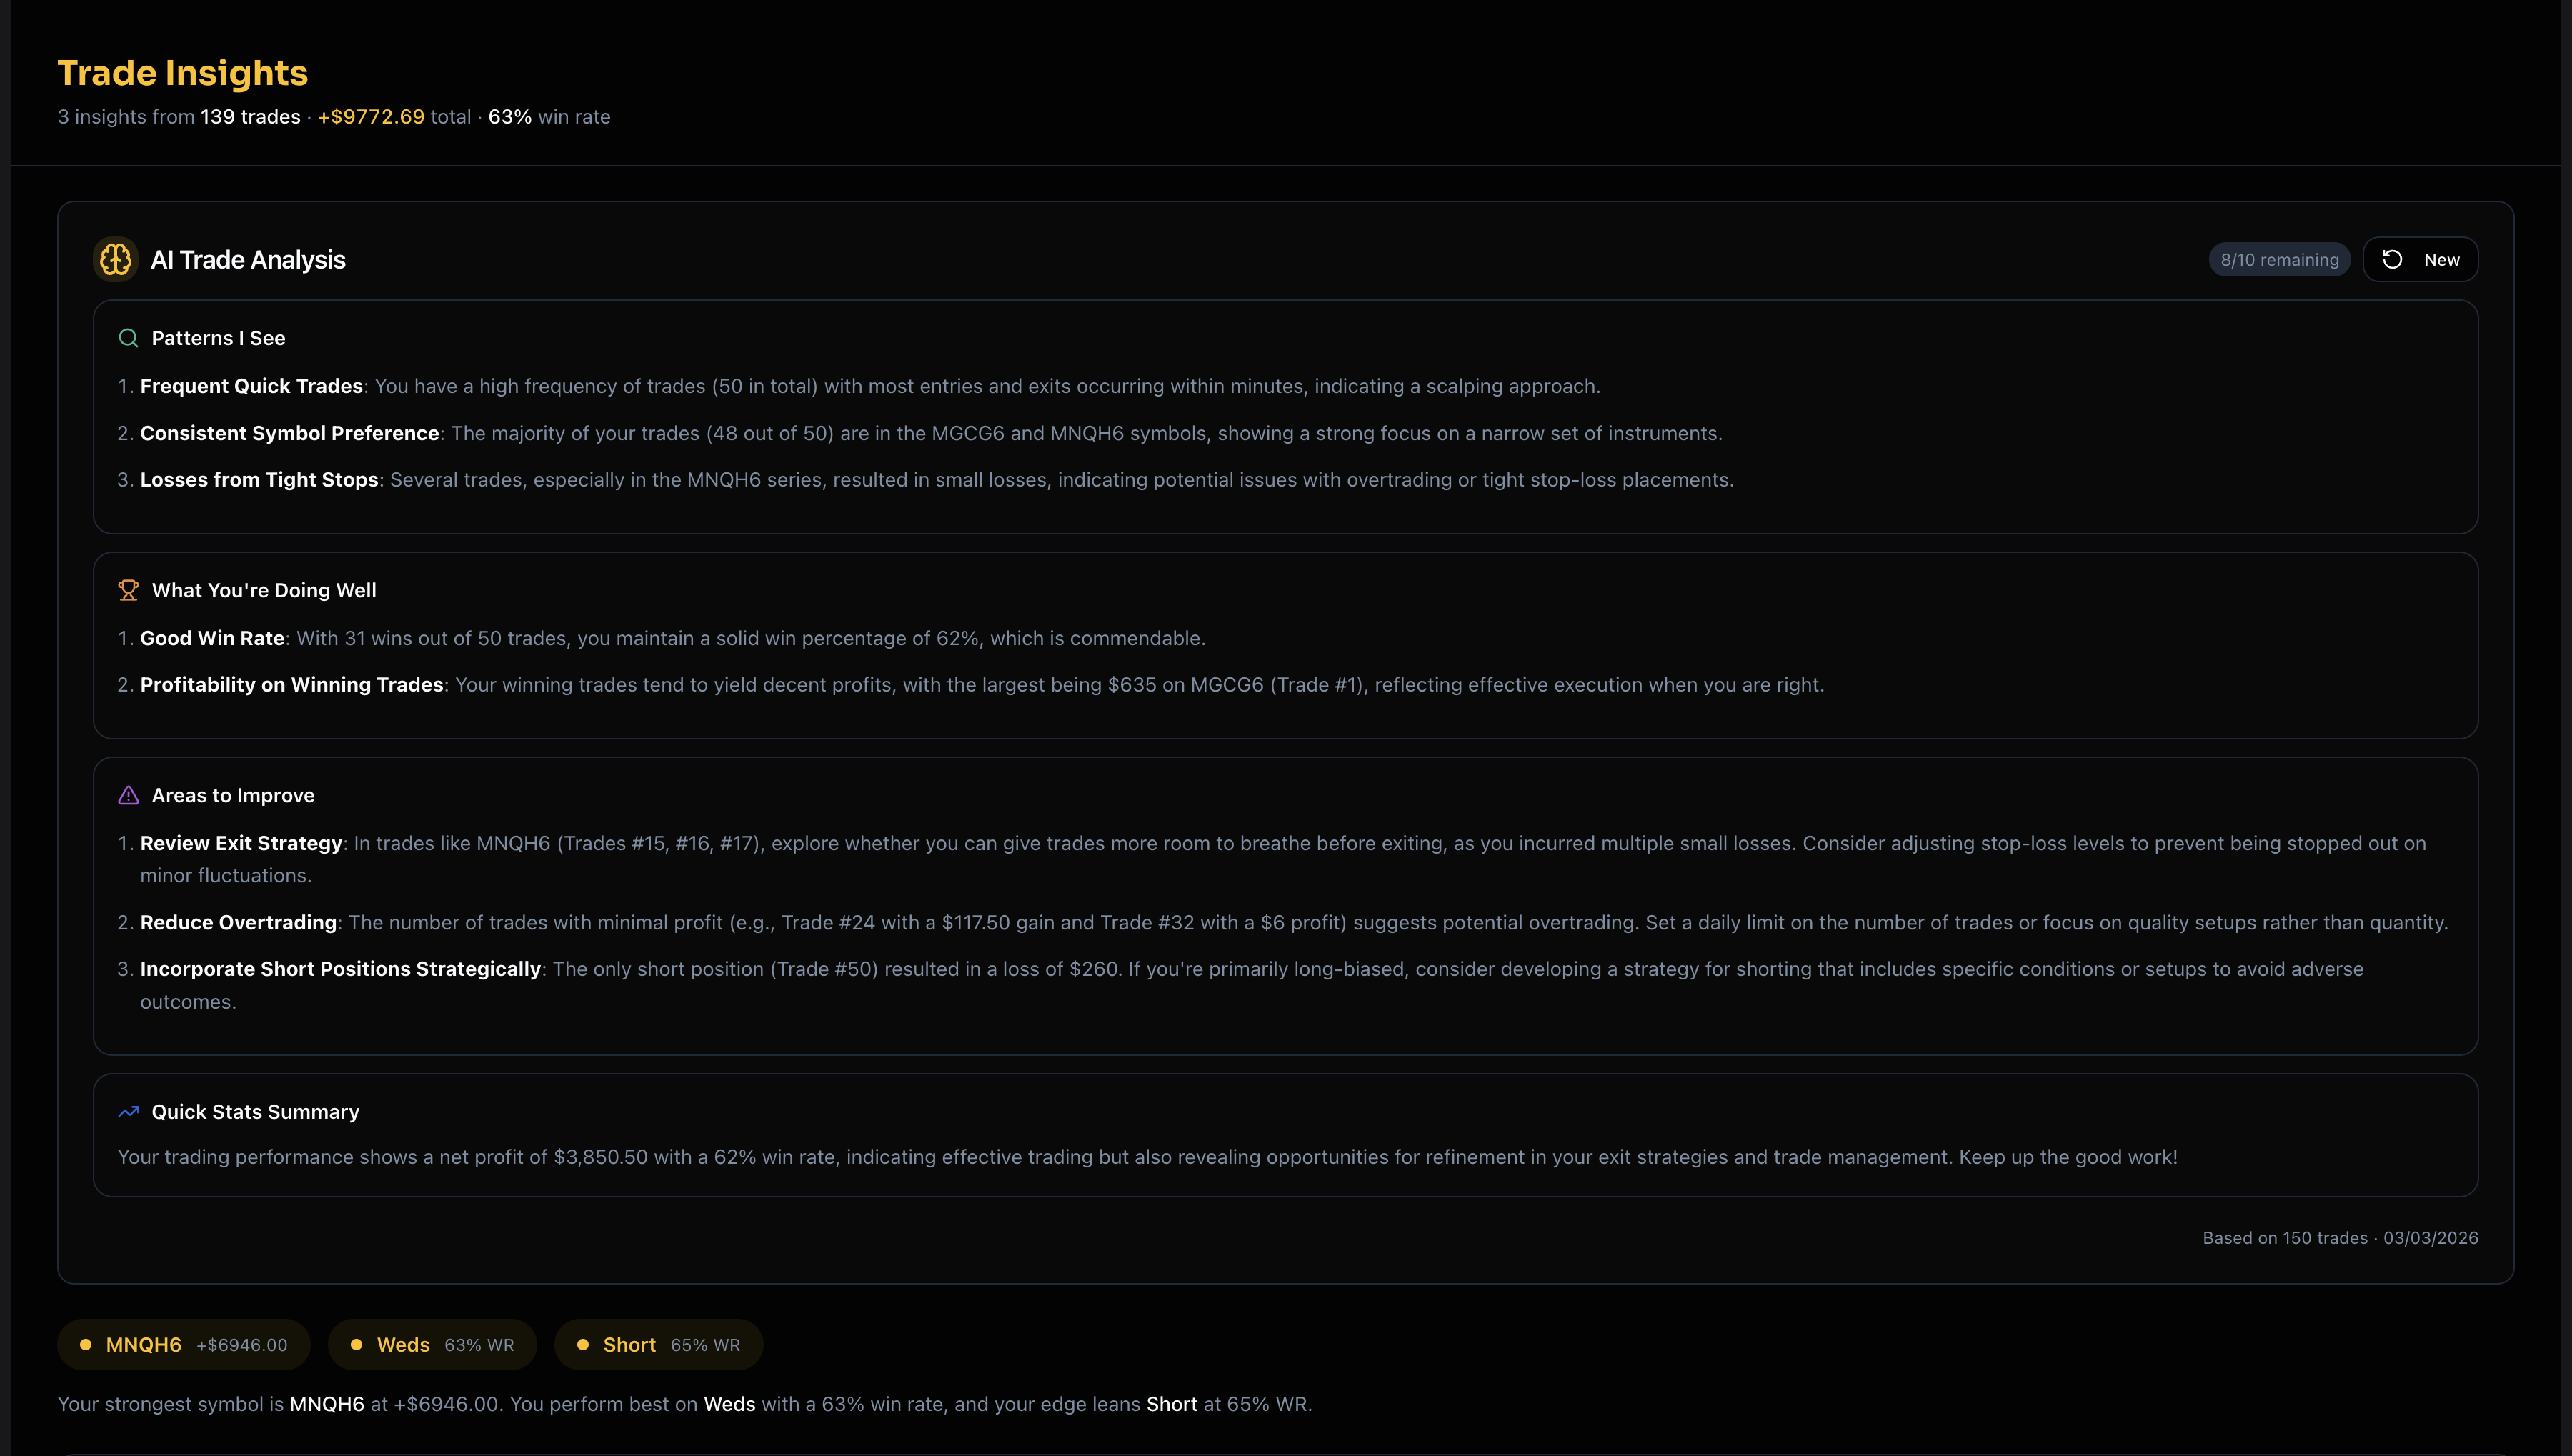Collapse the Areas to Improve section
Image resolution: width=2572 pixels, height=1456 pixels.
(x=233, y=795)
